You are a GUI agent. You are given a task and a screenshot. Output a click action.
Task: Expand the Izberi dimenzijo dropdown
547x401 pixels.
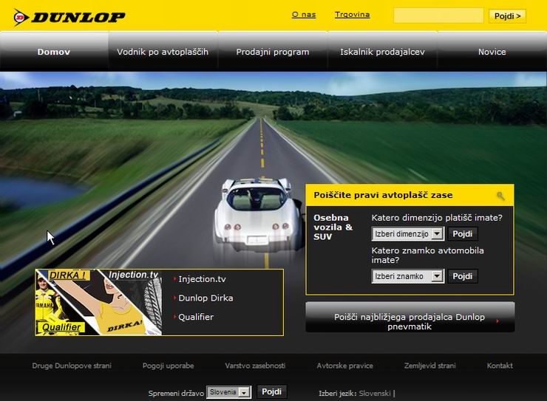pyautogui.click(x=408, y=234)
